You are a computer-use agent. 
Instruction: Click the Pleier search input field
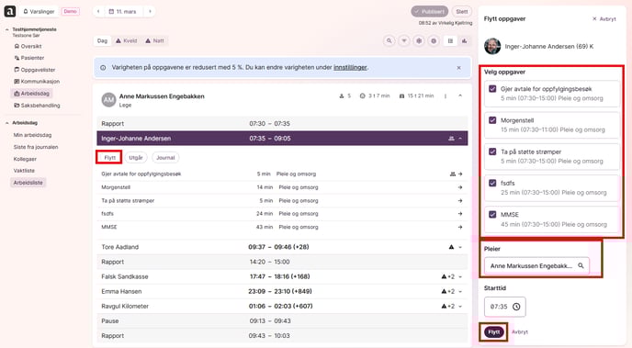[536, 266]
